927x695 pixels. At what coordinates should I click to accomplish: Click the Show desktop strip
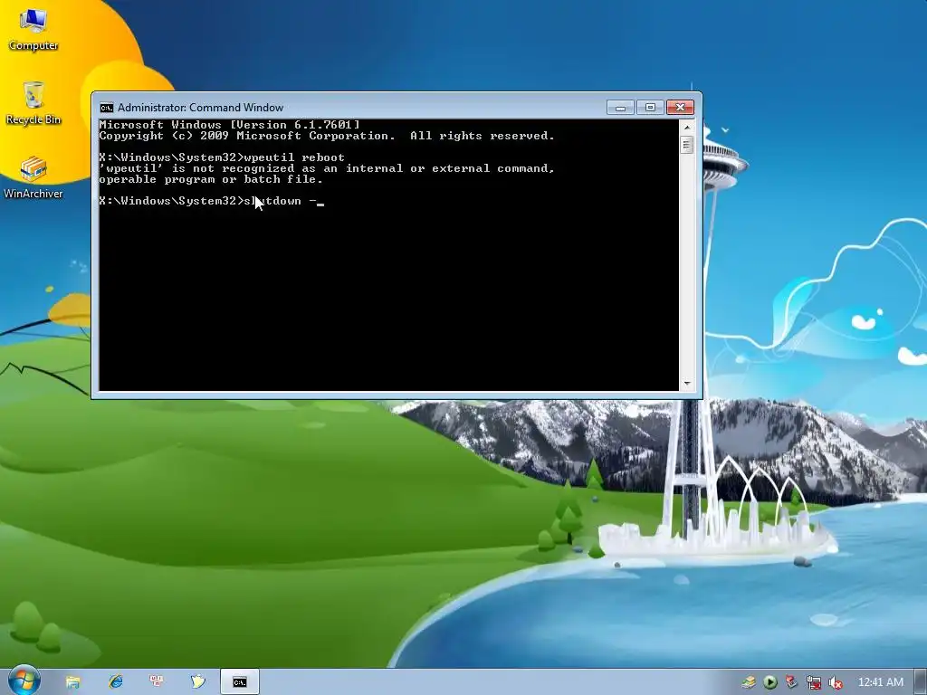(x=921, y=682)
